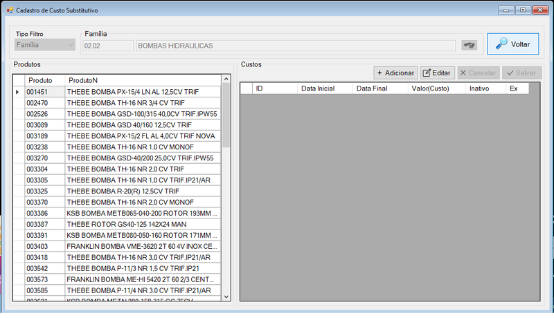Click THEBE BOMBA TH-16 NR 2,0 CV MONOF
This screenshot has width=554, height=318.
(x=143, y=203)
